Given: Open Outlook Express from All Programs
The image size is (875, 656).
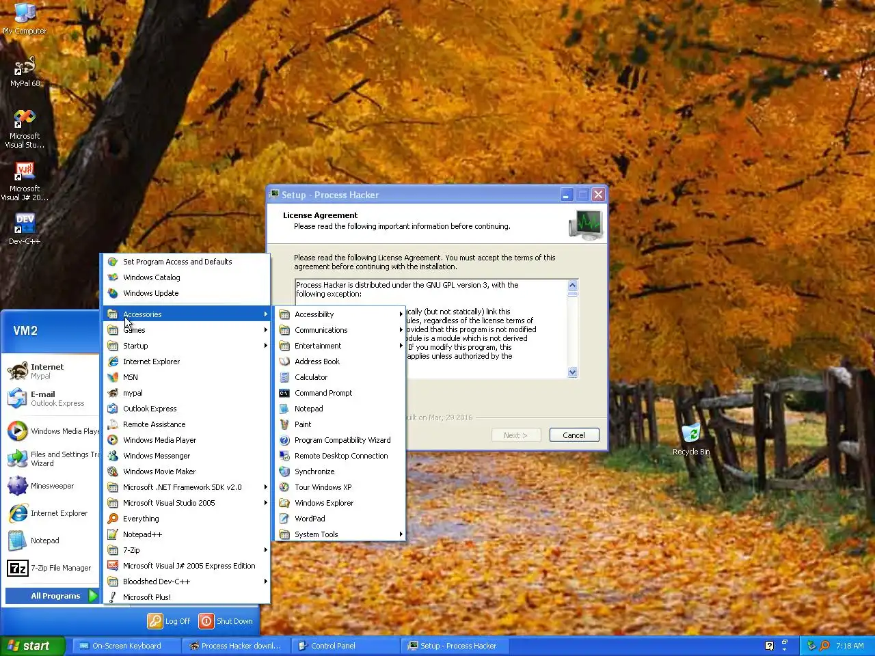Looking at the screenshot, I should (x=187, y=409).
